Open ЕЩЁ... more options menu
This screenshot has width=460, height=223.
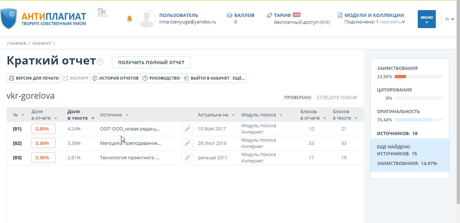pos(239,78)
